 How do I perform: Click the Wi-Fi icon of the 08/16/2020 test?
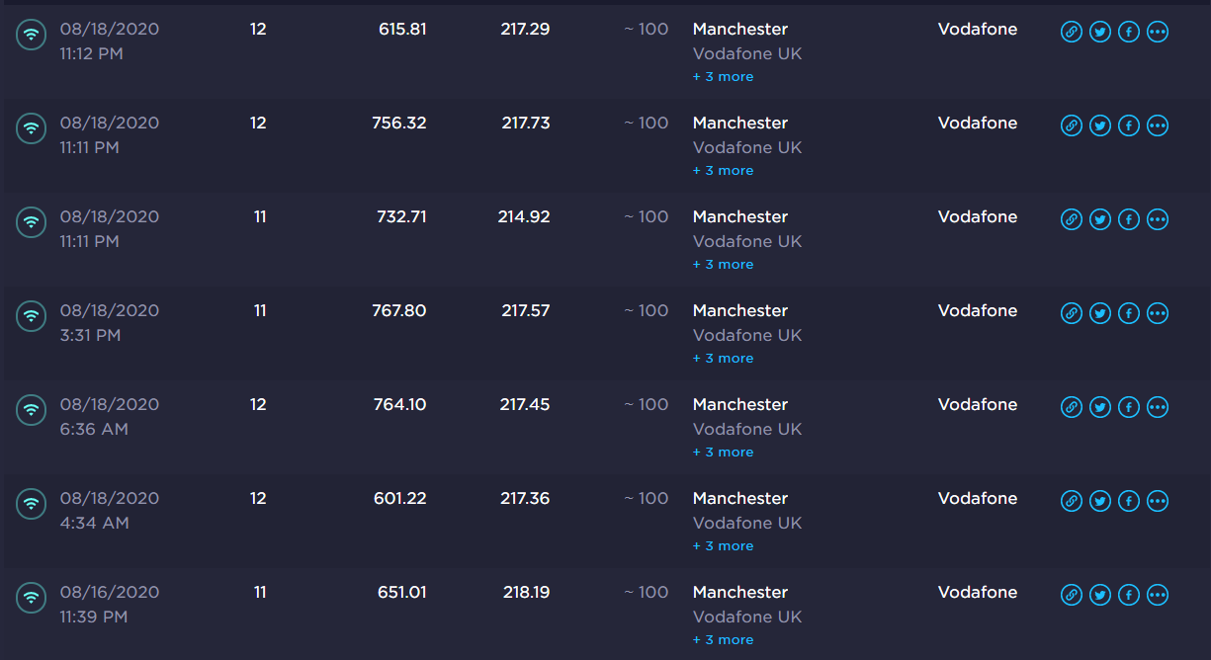tap(32, 598)
